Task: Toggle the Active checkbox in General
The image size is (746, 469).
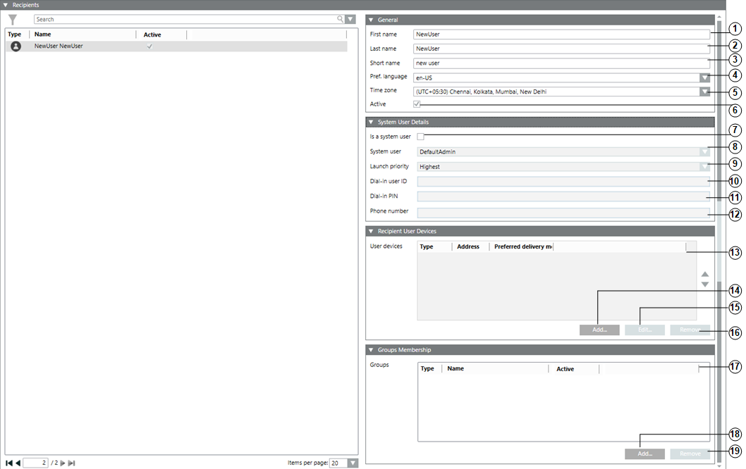Action: (x=417, y=104)
